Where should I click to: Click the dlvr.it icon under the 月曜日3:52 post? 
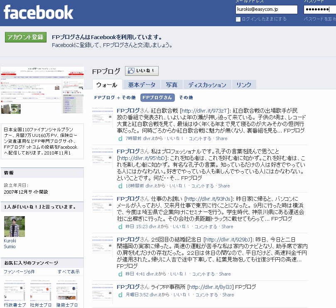click(x=120, y=295)
